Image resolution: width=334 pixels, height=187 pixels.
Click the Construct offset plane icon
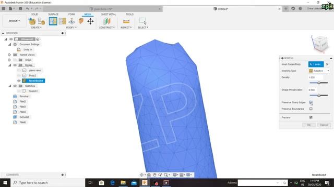tap(106, 21)
